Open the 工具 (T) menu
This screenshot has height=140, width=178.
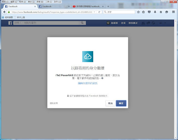point(49,2)
